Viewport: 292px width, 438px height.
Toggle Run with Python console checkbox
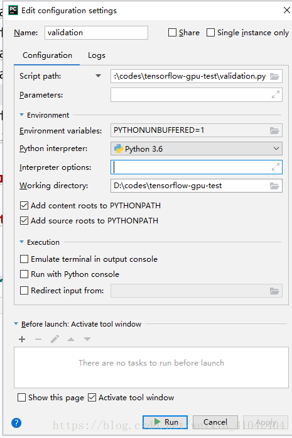coord(24,274)
